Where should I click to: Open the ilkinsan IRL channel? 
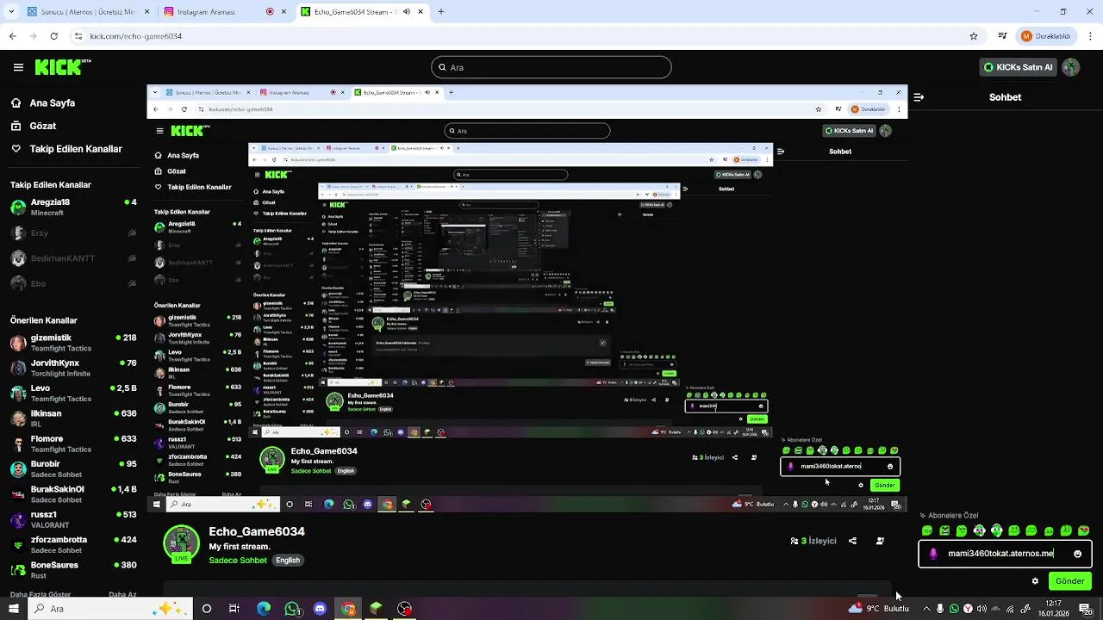tap(73, 418)
